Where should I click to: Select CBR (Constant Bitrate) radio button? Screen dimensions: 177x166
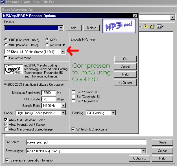tap(6, 40)
